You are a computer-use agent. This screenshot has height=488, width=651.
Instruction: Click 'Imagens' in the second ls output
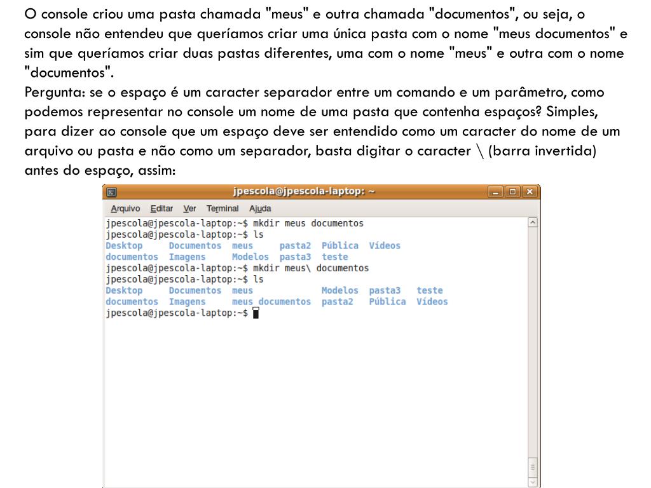[187, 302]
